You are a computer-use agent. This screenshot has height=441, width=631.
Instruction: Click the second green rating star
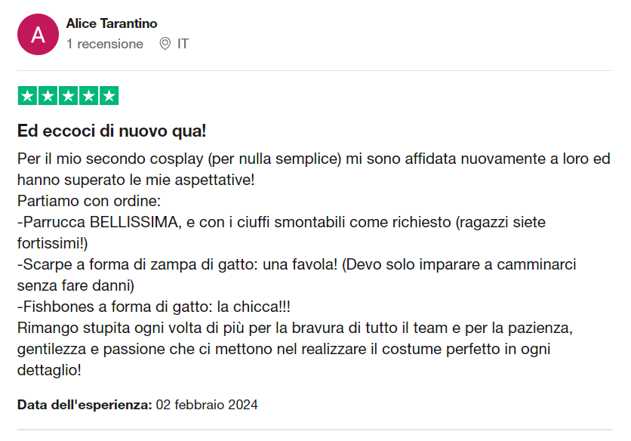pyautogui.click(x=48, y=96)
